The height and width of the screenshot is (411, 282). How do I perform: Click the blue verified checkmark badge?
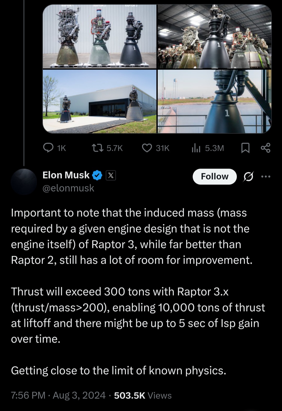coord(97,175)
